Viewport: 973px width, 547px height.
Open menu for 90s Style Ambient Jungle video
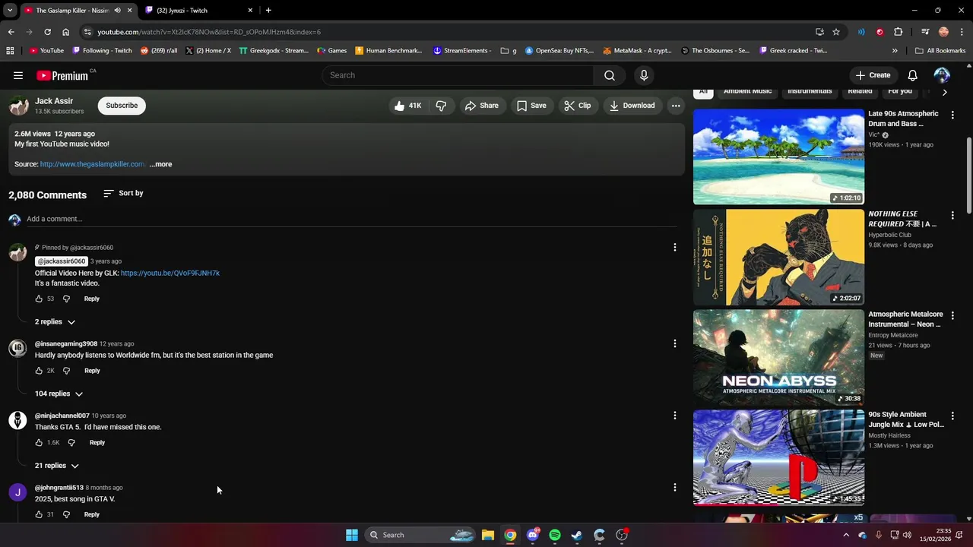952,416
